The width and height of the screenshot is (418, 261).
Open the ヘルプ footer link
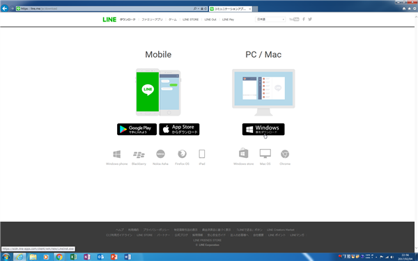point(120,230)
